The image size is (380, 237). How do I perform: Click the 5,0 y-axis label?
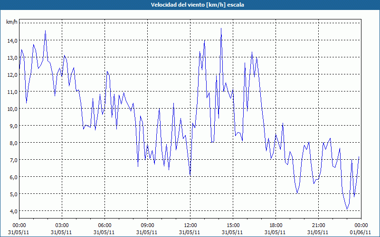[x=13, y=194]
